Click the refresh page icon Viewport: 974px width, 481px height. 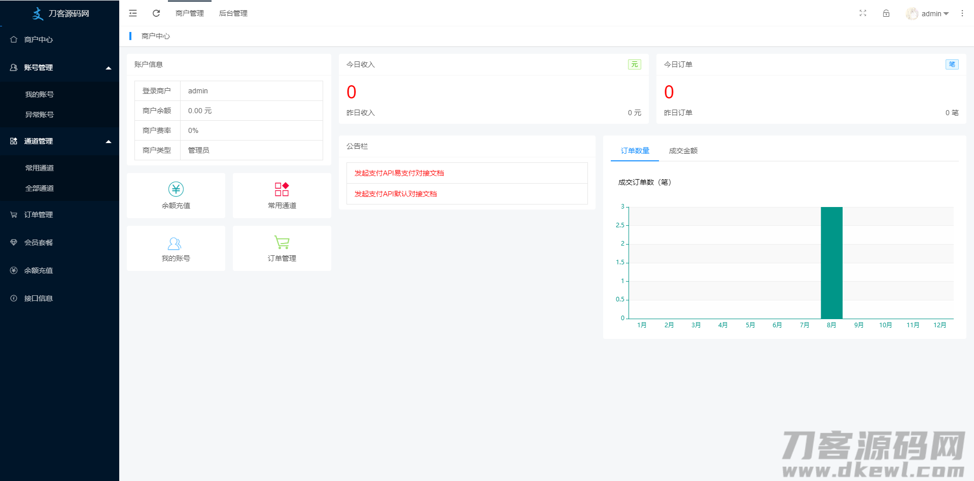tap(156, 13)
